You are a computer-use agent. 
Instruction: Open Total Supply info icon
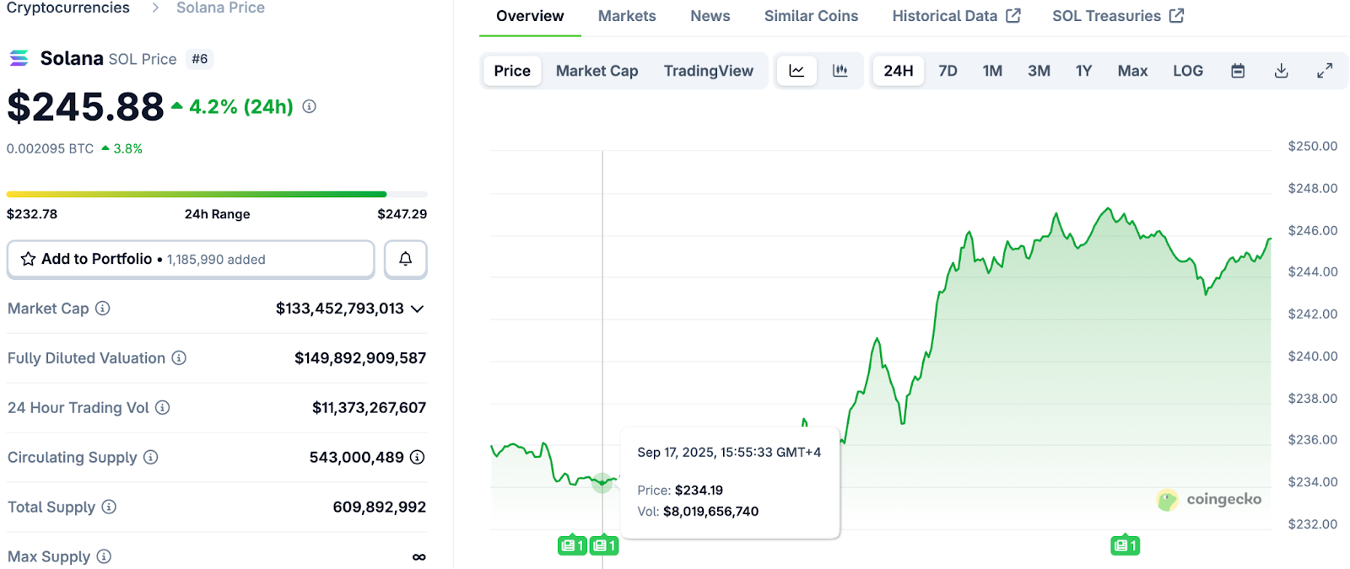pos(109,507)
